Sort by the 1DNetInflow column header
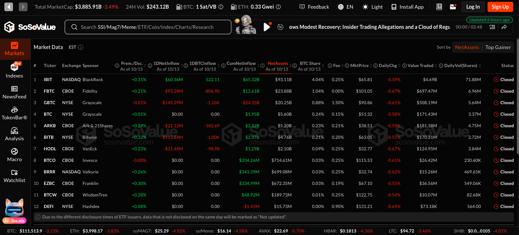The height and width of the screenshot is (235, 519). coord(166,63)
